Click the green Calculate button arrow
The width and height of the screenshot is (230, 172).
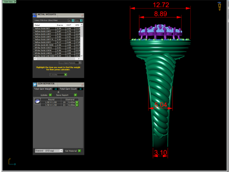pos(66,75)
